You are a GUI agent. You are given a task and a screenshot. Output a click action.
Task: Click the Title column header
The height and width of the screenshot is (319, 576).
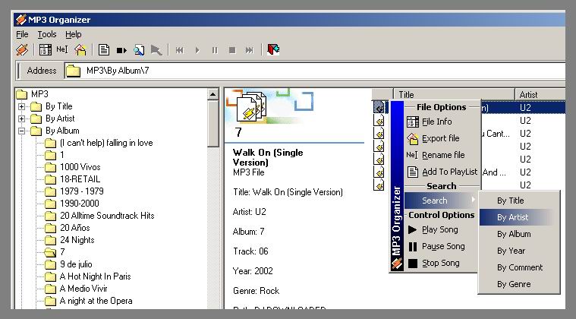(x=454, y=94)
